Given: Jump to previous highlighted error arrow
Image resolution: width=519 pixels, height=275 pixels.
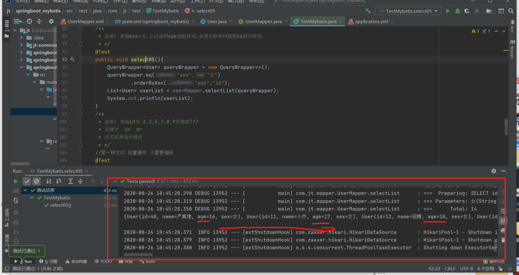Looking at the screenshot, I should click(x=496, y=31).
